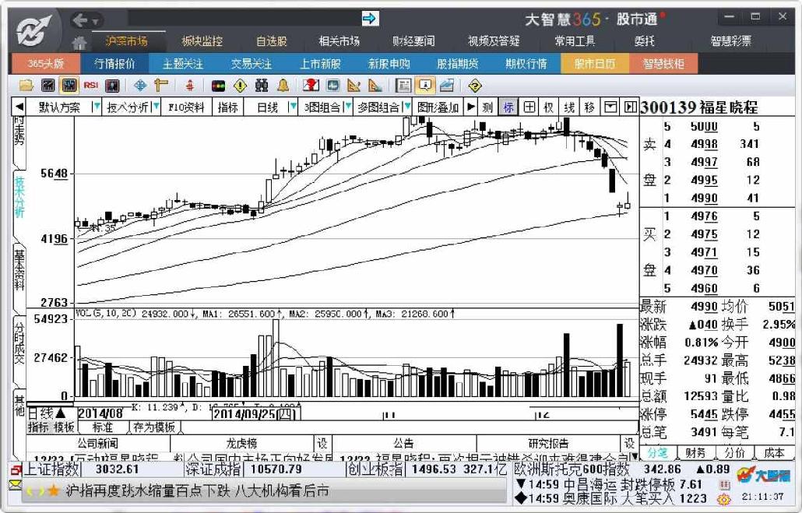The image size is (802, 513).
Task: Click the home icon below back arrow
Action: (x=79, y=42)
